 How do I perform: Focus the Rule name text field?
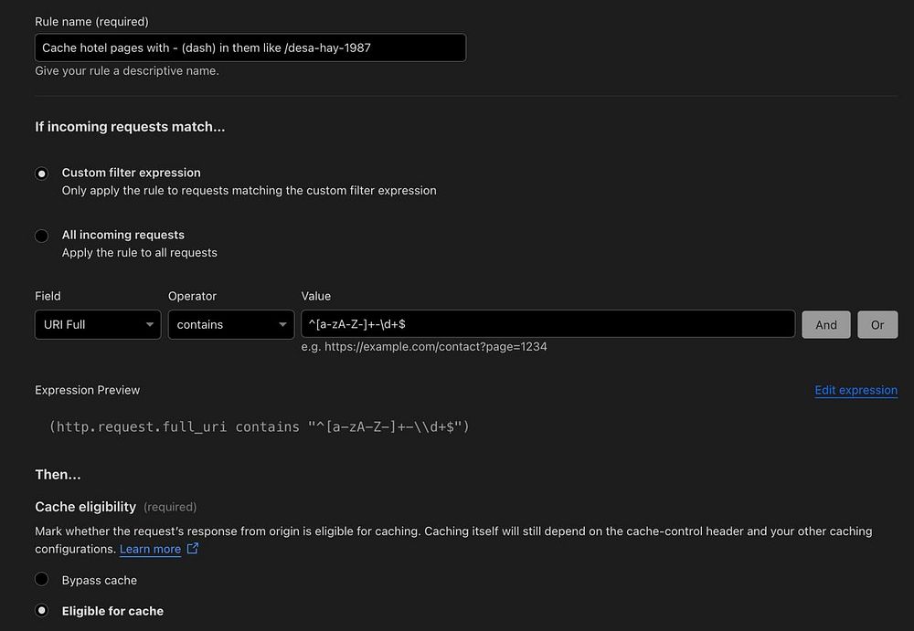[250, 47]
